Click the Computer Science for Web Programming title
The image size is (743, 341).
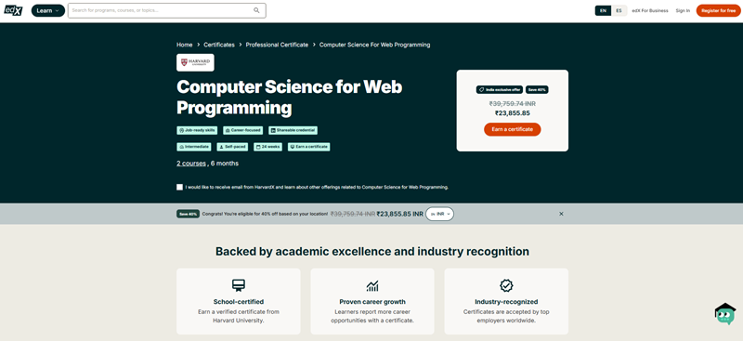(289, 98)
